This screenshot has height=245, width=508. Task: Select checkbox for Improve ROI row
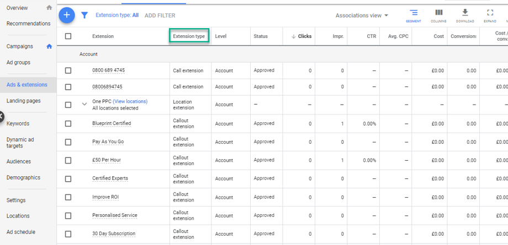[68, 197]
